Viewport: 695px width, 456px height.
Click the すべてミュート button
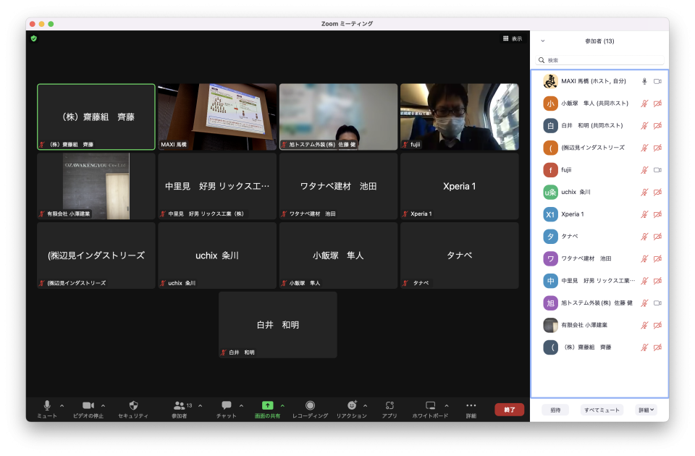pyautogui.click(x=602, y=410)
